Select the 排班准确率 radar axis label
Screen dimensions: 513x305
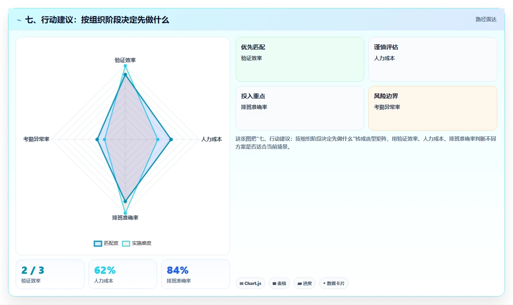click(125, 218)
